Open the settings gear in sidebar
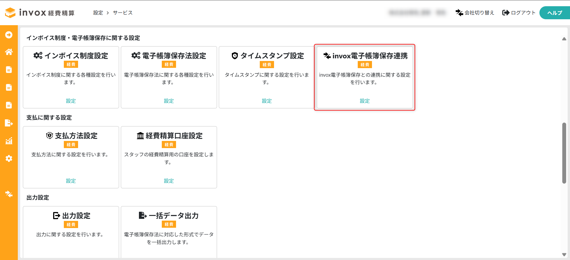This screenshot has width=570, height=260. tap(9, 158)
